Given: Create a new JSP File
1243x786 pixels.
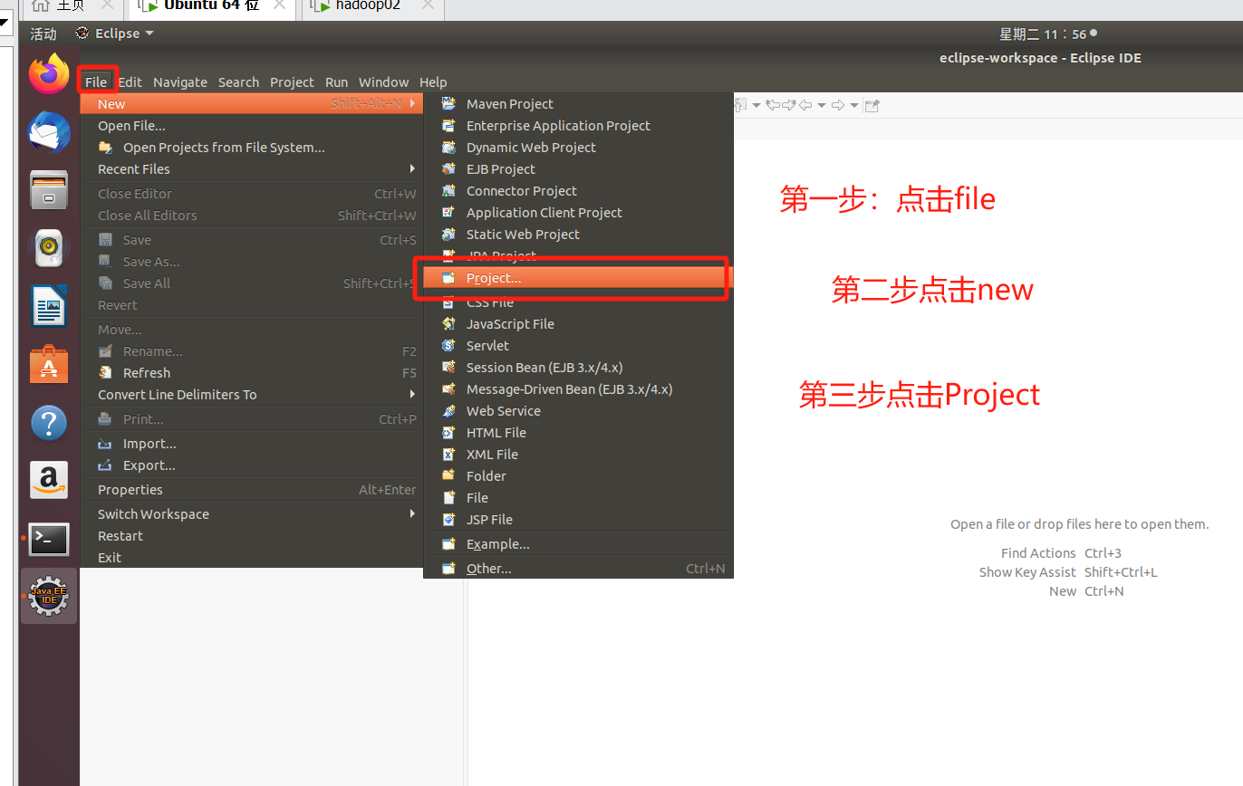Looking at the screenshot, I should [578, 520].
